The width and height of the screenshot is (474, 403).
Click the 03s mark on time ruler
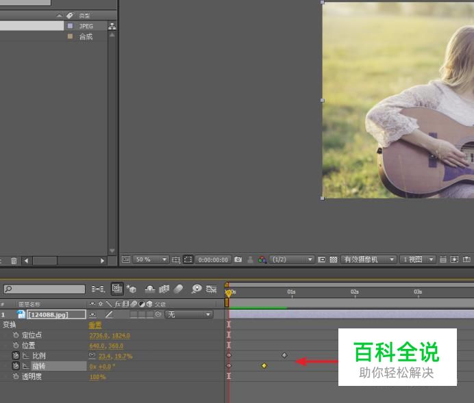coord(418,292)
